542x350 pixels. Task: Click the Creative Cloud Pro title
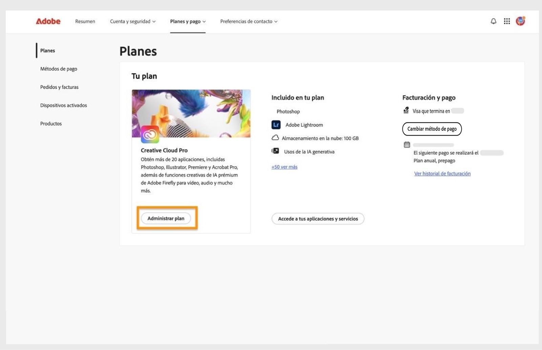(164, 150)
